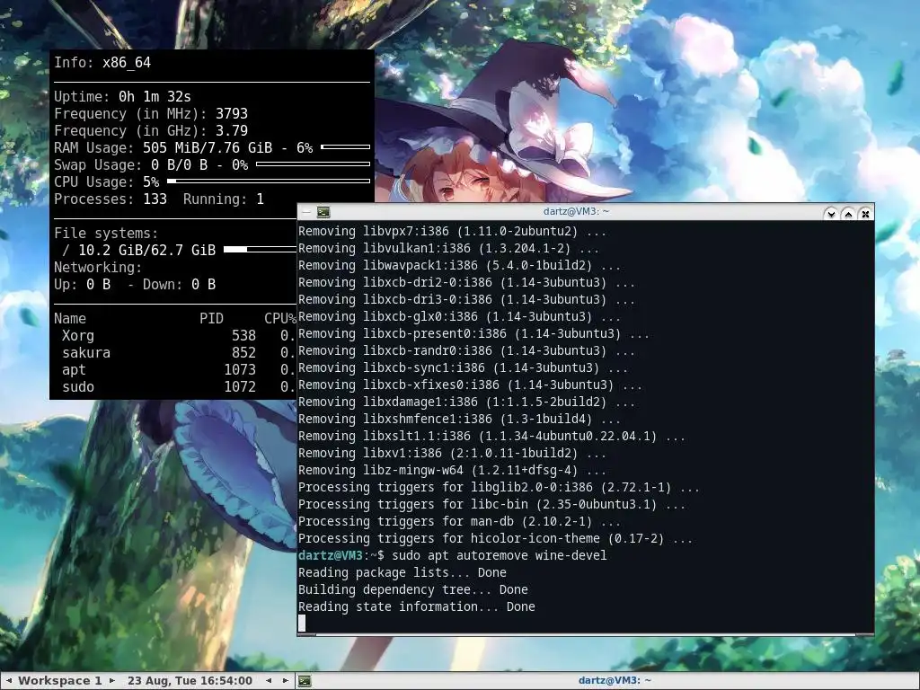Switch to previous workspace using left arrow
Screen dimensions: 920x690
[x=9, y=681]
